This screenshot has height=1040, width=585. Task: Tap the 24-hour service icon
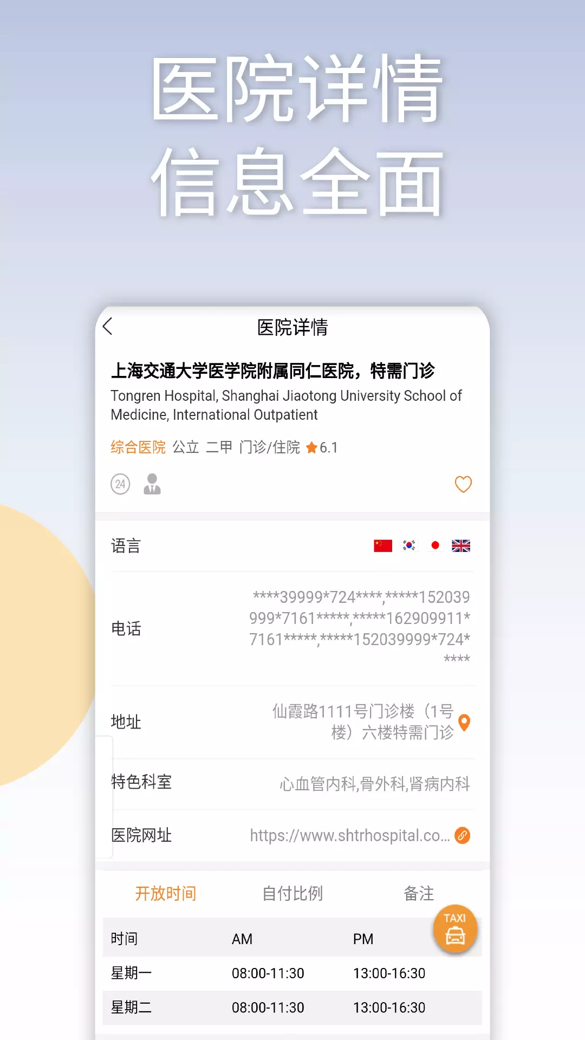(x=120, y=484)
